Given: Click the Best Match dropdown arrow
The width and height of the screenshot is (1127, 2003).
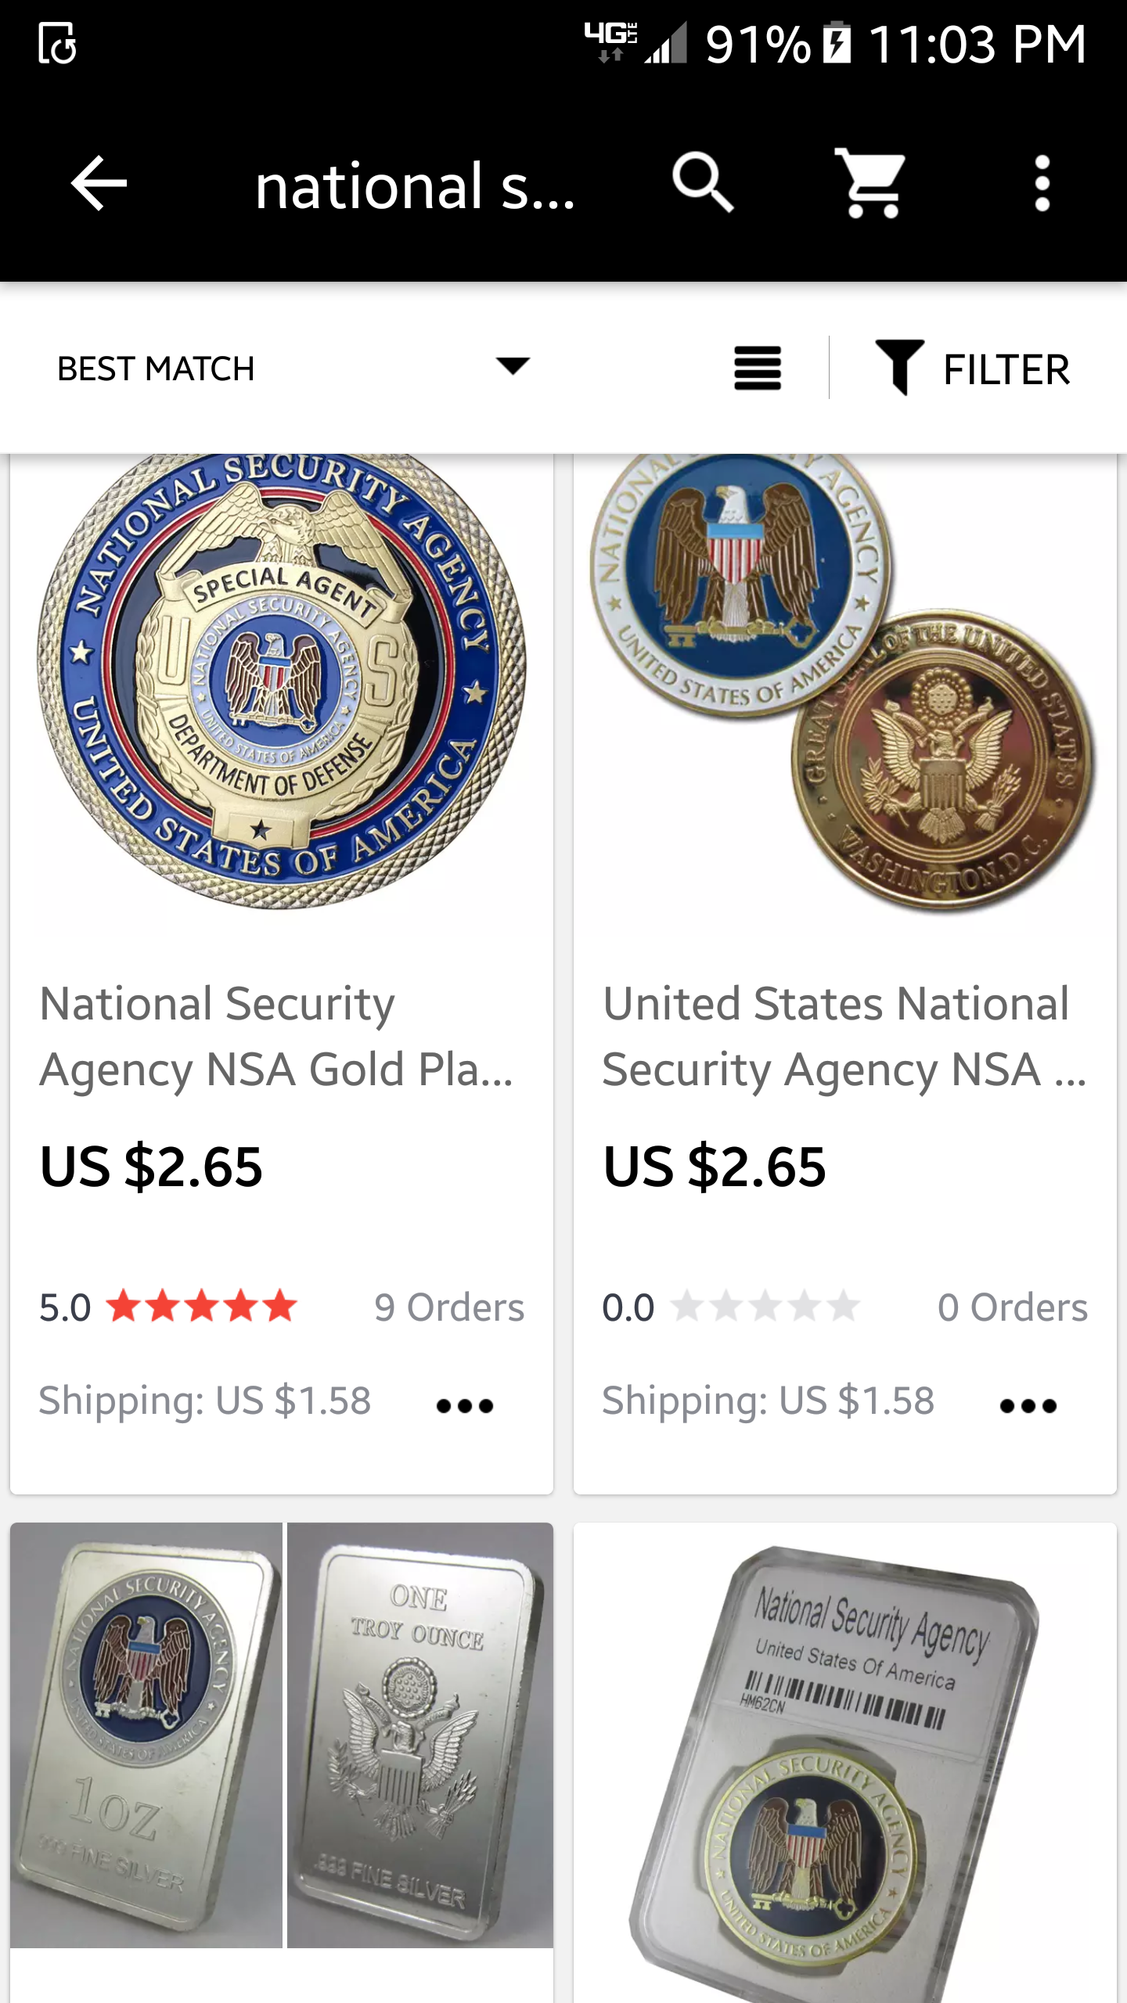Looking at the screenshot, I should (513, 366).
